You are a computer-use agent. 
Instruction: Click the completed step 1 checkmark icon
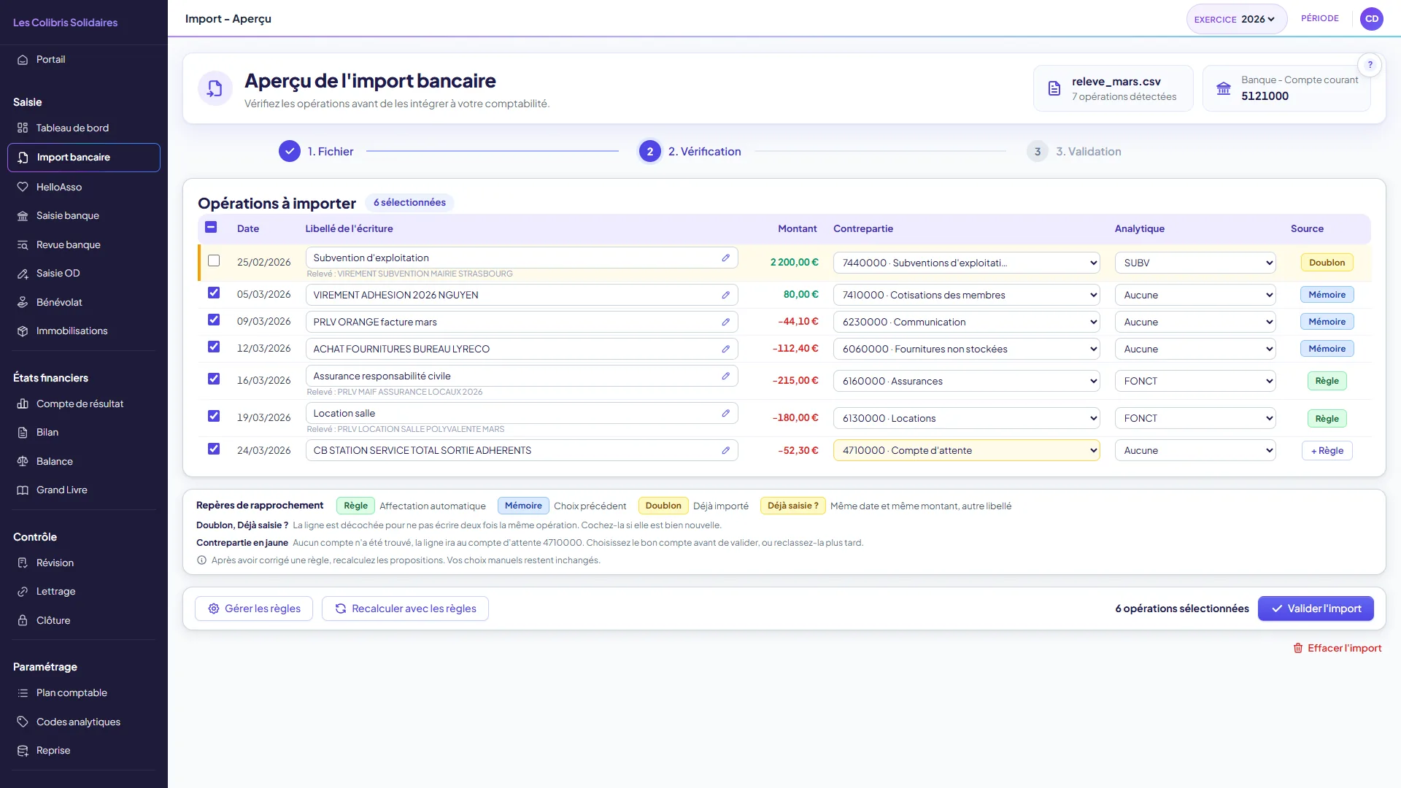click(290, 151)
